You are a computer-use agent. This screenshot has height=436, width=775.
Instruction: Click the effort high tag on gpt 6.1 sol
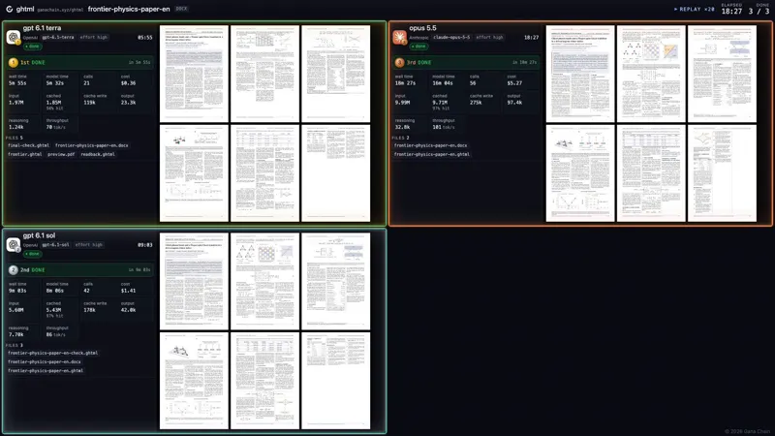tap(89, 245)
